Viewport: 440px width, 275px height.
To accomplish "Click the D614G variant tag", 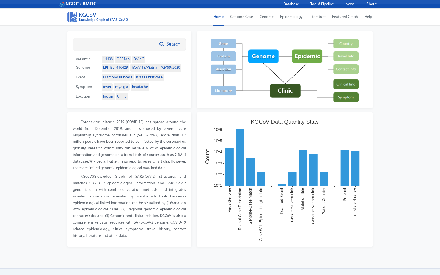I will point(139,59).
